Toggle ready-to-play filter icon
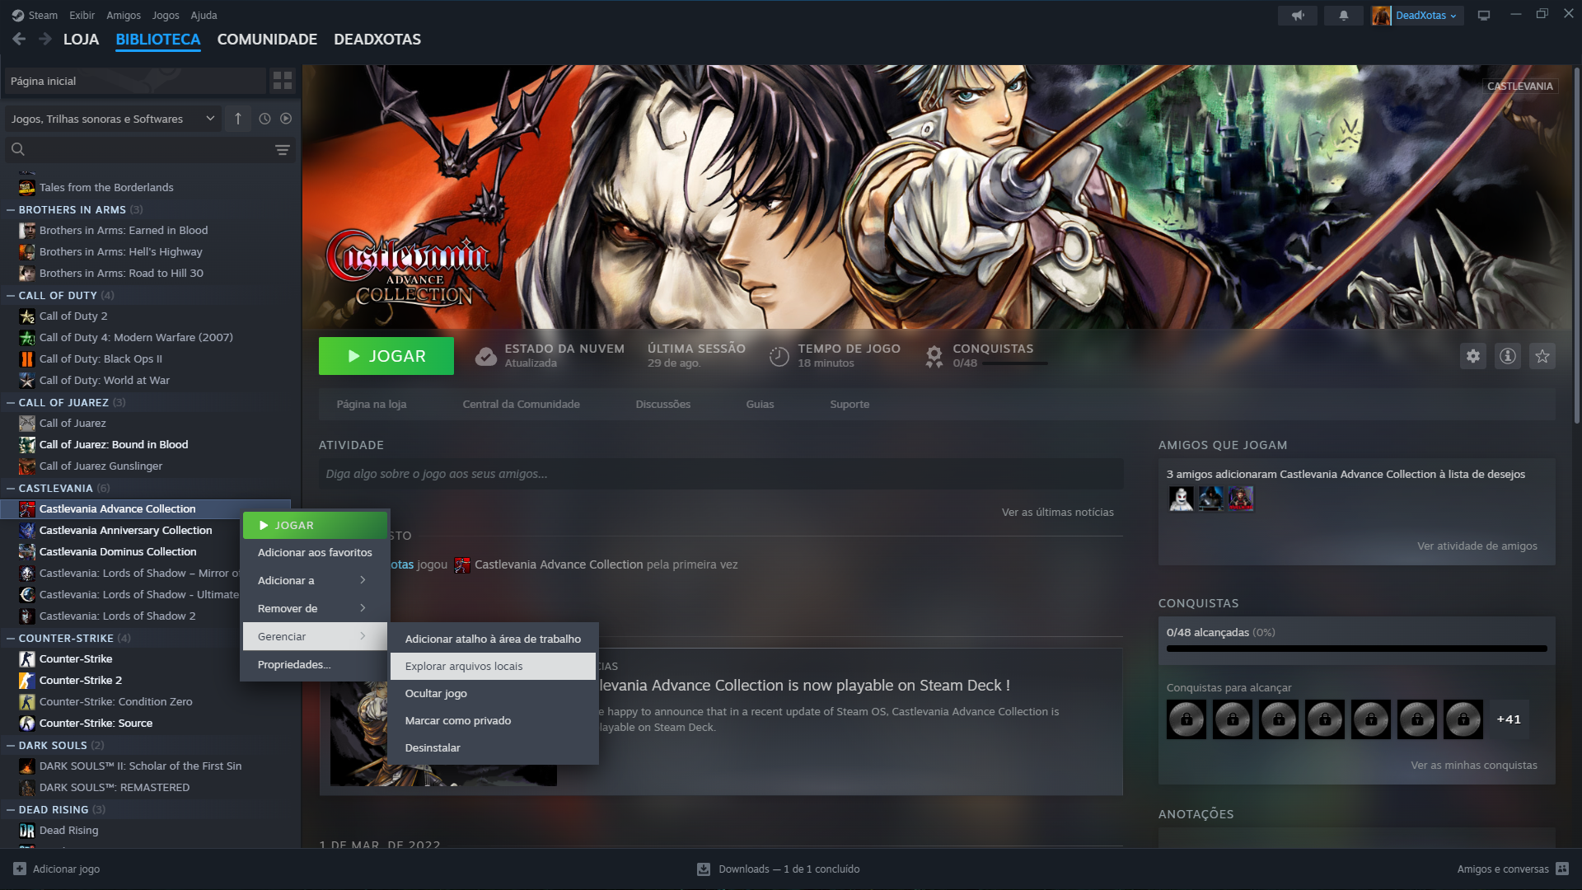Image resolution: width=1582 pixels, height=890 pixels. [x=286, y=119]
